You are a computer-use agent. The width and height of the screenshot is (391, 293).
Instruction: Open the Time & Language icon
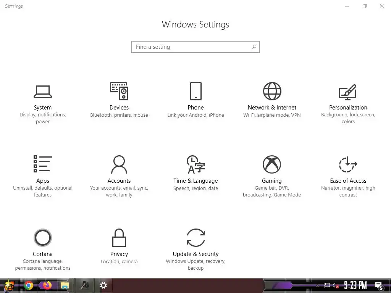tap(196, 164)
